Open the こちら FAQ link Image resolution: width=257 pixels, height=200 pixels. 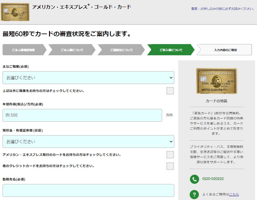234,194
